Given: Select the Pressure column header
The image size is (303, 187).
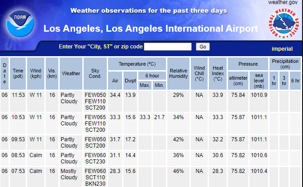Looking at the screenshot, I should 248,64.
